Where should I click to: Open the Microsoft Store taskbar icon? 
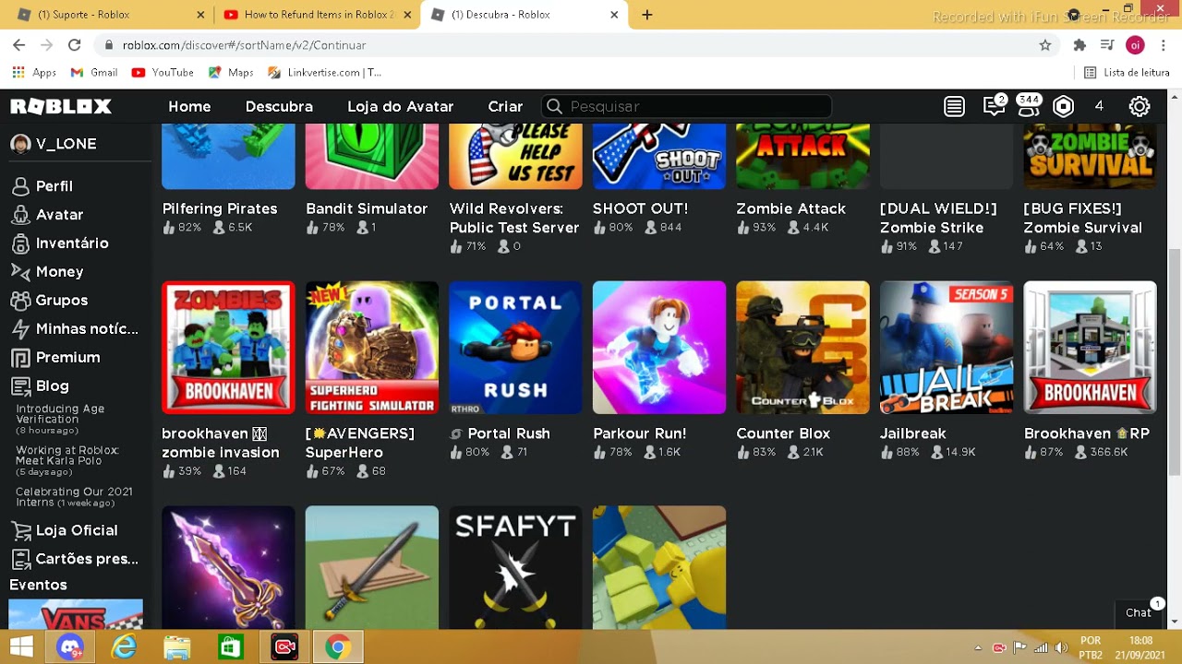[x=231, y=647]
